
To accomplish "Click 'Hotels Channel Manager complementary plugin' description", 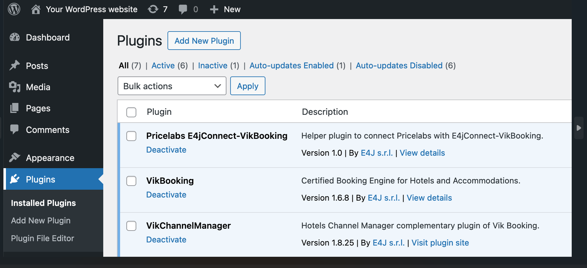I will point(420,226).
